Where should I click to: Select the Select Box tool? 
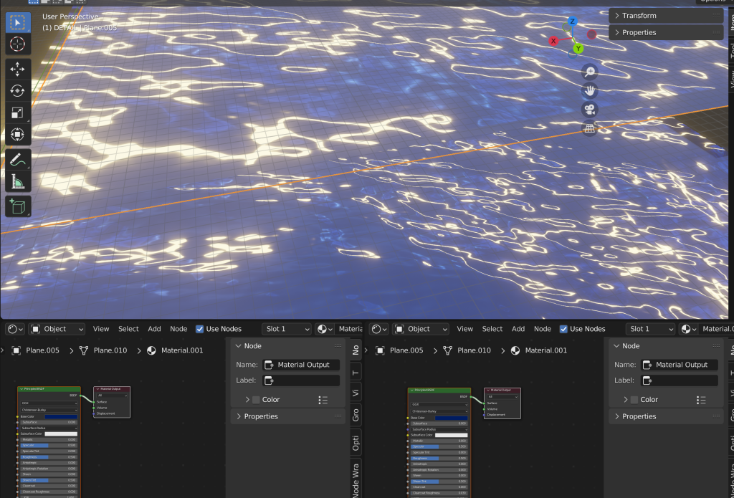pyautogui.click(x=18, y=22)
